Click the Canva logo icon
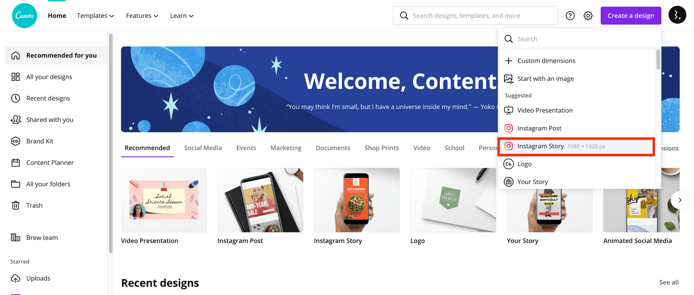 click(24, 16)
